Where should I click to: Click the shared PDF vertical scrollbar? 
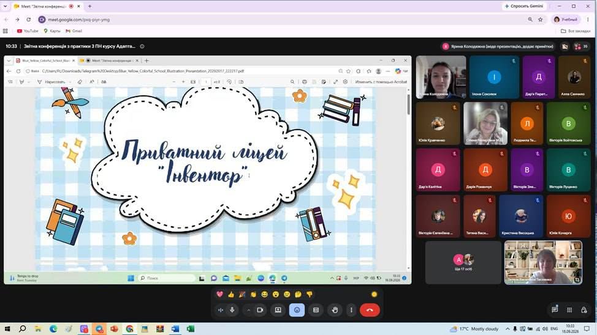tap(409, 105)
